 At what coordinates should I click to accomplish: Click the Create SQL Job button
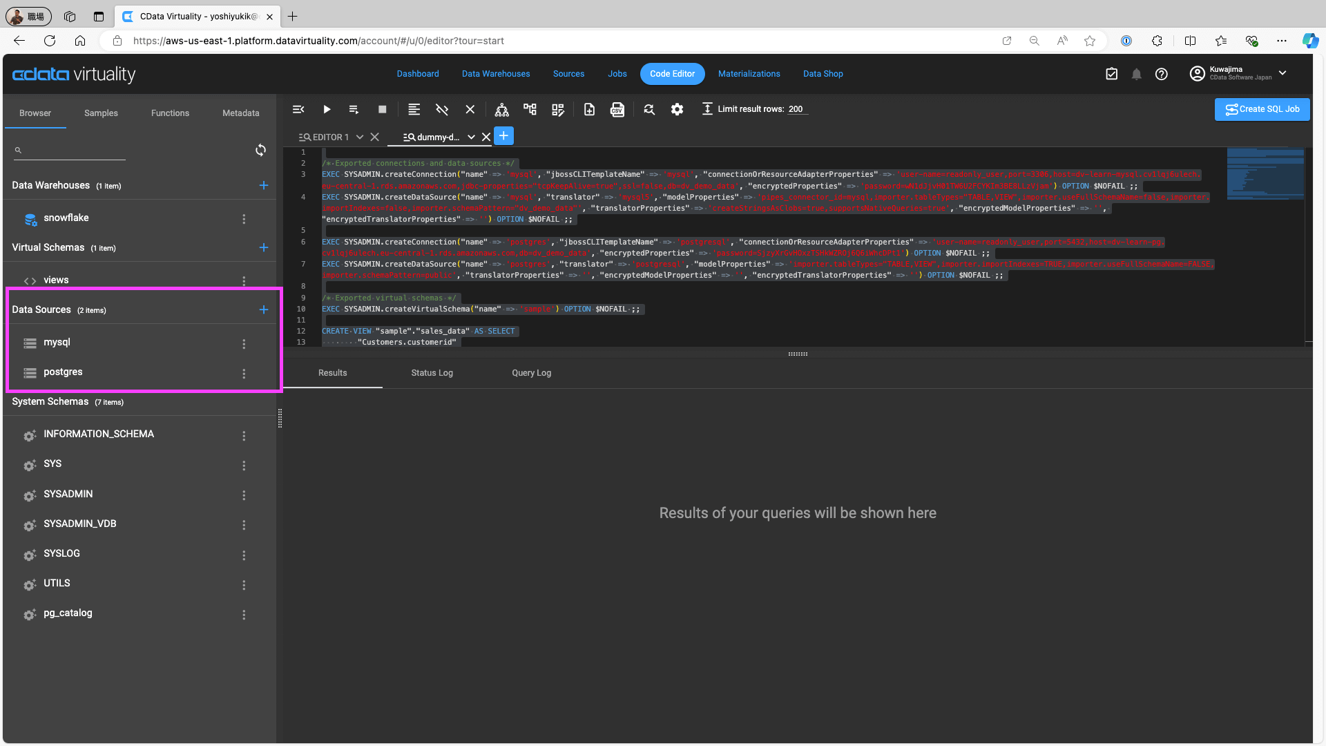click(x=1262, y=109)
